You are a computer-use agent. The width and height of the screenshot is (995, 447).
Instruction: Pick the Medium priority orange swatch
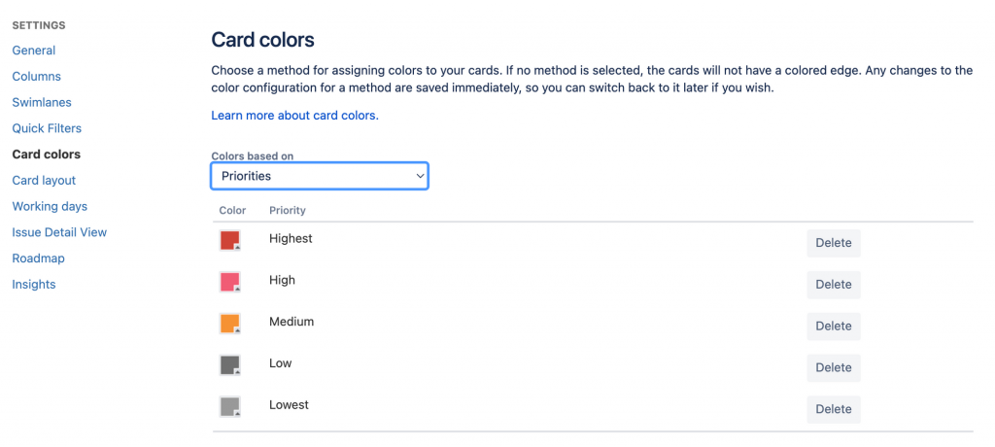tap(230, 324)
